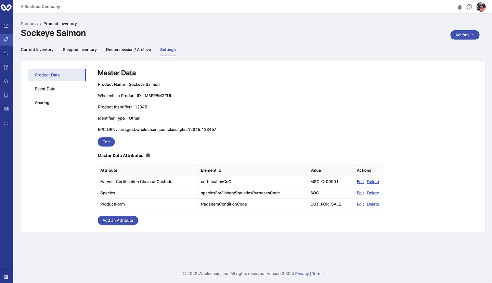Screen dimensions: 492x283
Task: Open the transfers arrows icon in sidebar
Action: click(x=6, y=54)
